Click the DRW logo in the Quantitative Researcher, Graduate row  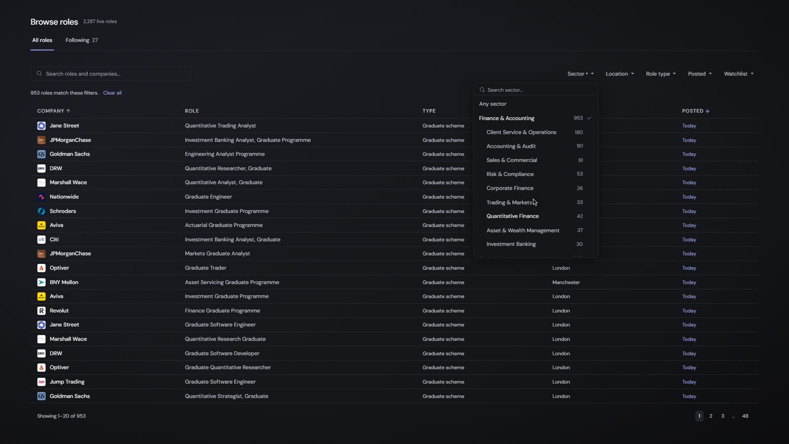[x=41, y=168]
